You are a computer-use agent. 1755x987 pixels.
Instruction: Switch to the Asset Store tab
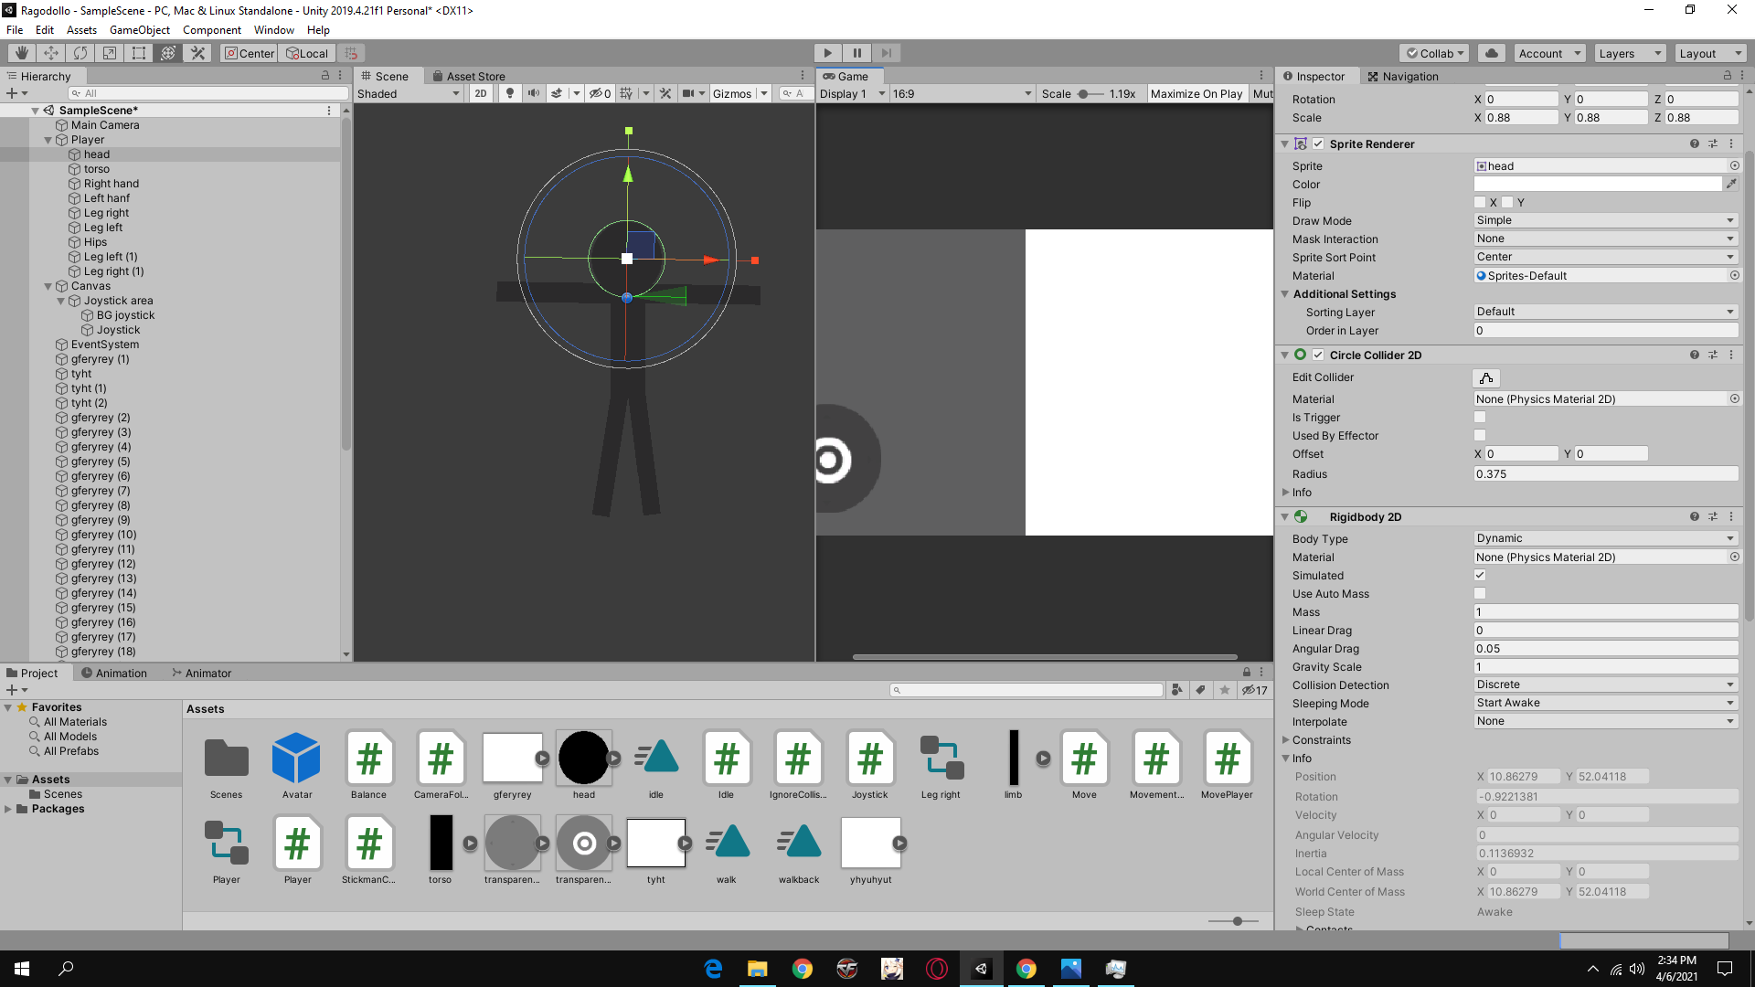click(468, 76)
